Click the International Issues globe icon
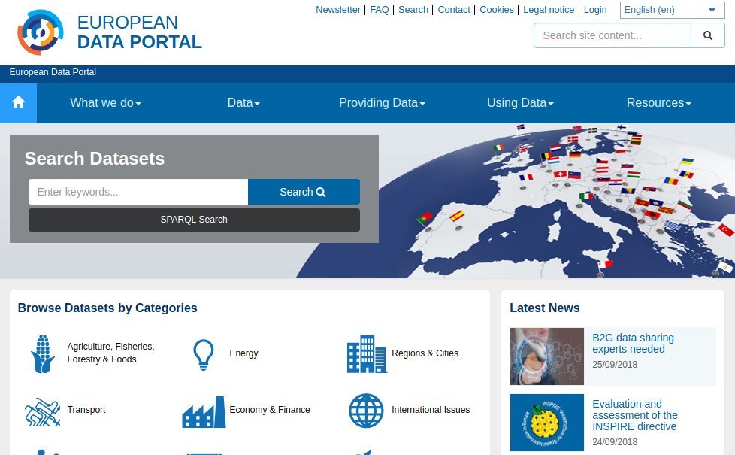The image size is (735, 455). coord(367,411)
